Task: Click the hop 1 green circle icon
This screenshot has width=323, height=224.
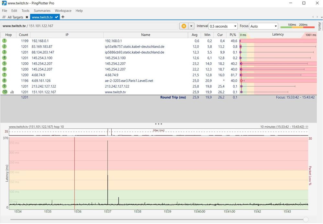Action: pos(4,41)
